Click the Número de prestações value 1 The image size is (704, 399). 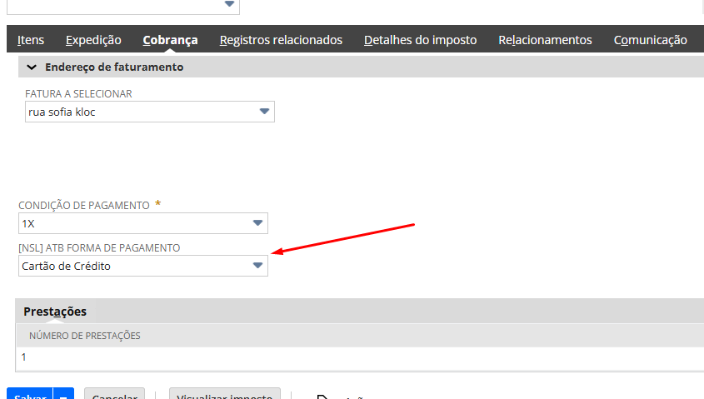(23, 357)
